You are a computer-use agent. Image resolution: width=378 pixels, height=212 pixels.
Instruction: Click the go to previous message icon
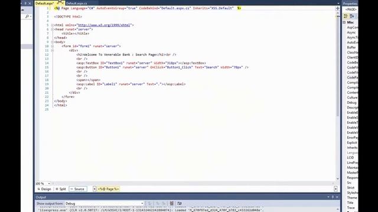[x=158, y=203]
